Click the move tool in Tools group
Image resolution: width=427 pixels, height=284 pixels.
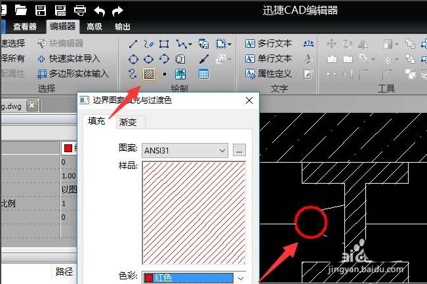pos(331,43)
